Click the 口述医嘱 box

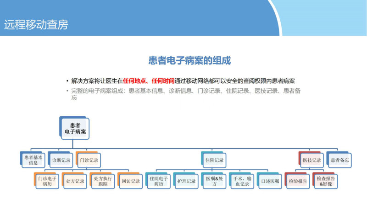pos(270,181)
